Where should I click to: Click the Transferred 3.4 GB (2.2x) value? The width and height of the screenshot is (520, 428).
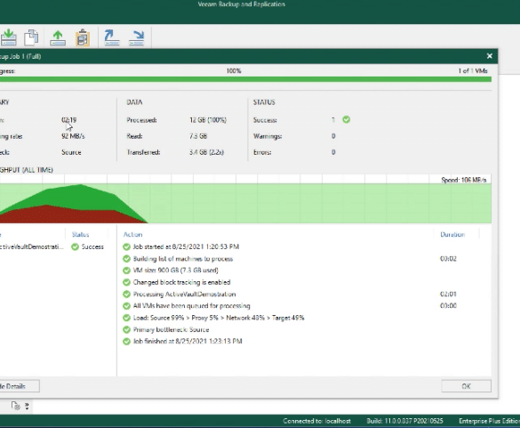pos(206,152)
